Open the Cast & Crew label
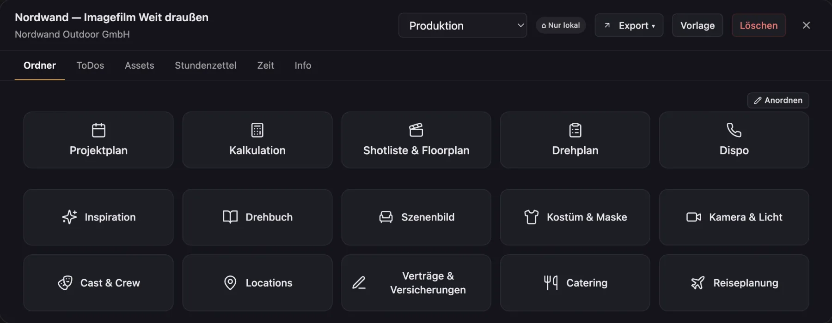The height and width of the screenshot is (323, 832). (110, 283)
